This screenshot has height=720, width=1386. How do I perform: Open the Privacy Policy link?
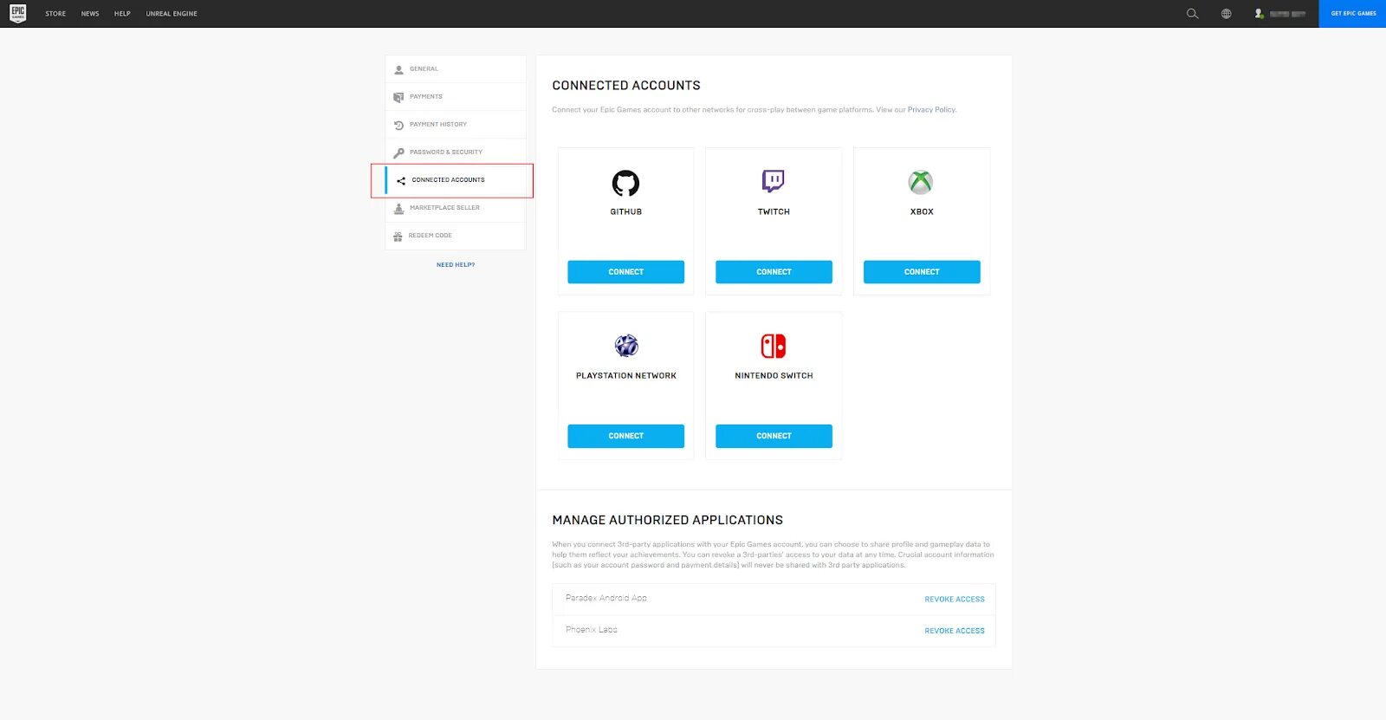931,110
